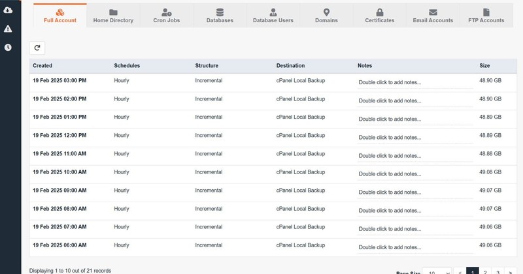The image size is (523, 274).
Task: Click notes field for 07:00 AM backup
Action: (415, 229)
